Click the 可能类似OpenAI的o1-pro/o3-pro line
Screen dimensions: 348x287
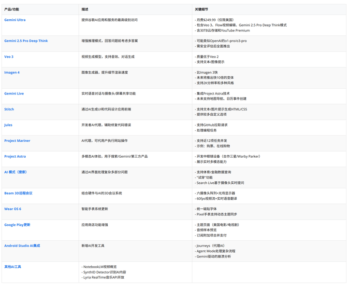coord(221,41)
